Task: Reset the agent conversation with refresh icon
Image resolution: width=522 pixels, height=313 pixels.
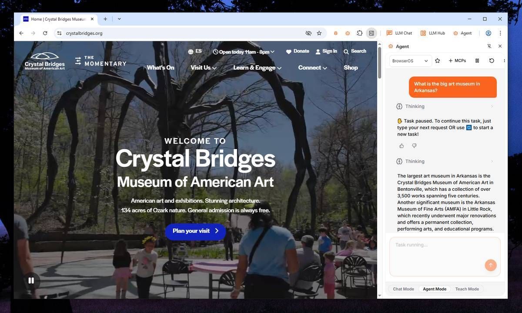Action: tap(492, 61)
